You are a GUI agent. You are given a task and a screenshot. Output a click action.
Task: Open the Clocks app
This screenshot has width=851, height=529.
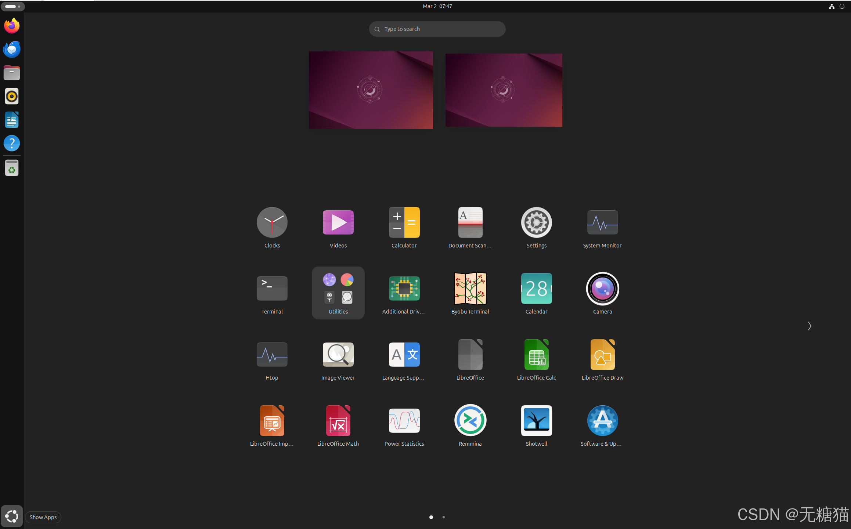272,222
